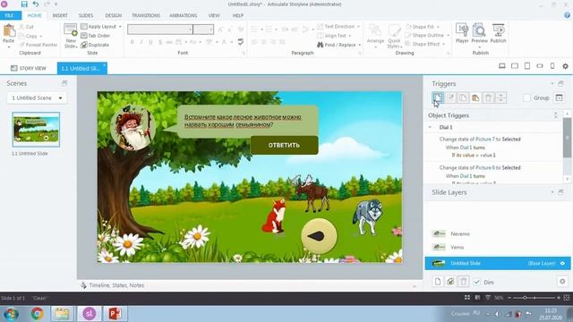Select the tablet portrait preview icon
Image resolution: width=573 pixels, height=322 pixels.
pyautogui.click(x=527, y=66)
